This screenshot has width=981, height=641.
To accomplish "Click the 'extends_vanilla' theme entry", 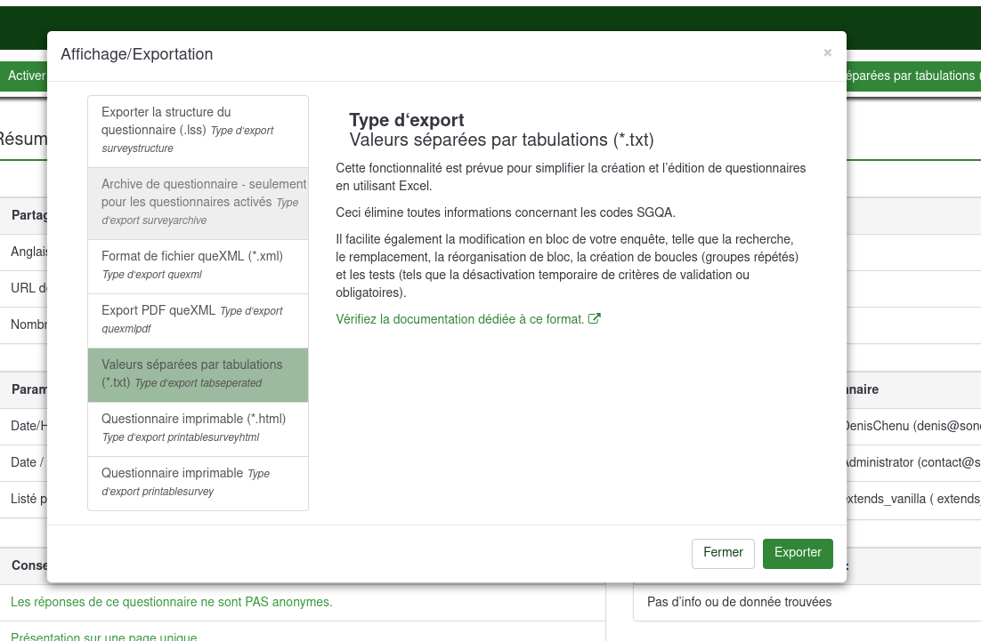I will coord(910,499).
